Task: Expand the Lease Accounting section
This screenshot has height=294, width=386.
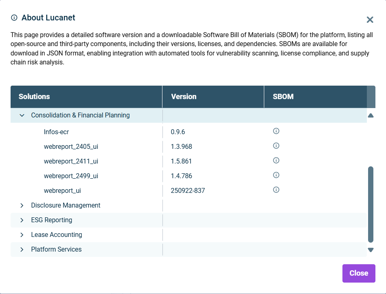Action: coord(22,235)
